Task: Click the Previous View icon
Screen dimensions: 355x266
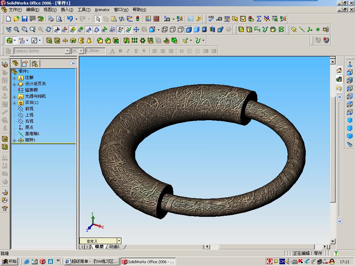Action: coord(9,29)
